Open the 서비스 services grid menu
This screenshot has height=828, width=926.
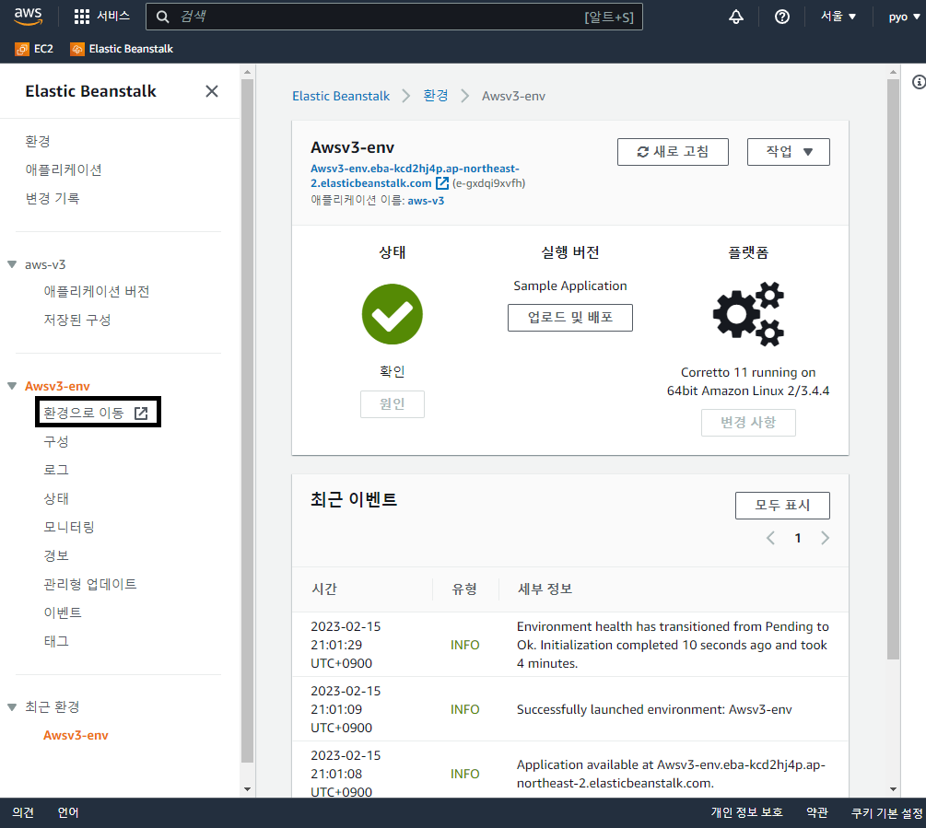click(x=101, y=17)
